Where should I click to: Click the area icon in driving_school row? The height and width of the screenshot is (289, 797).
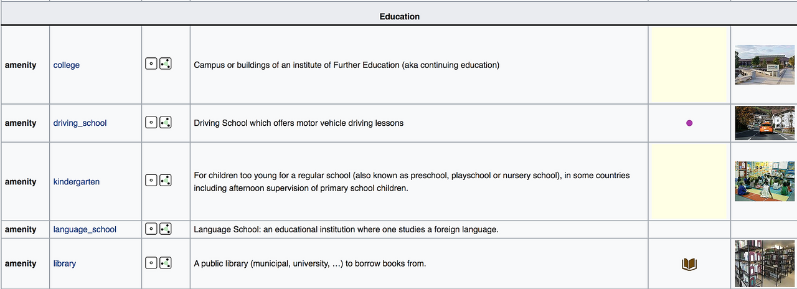[x=166, y=122]
